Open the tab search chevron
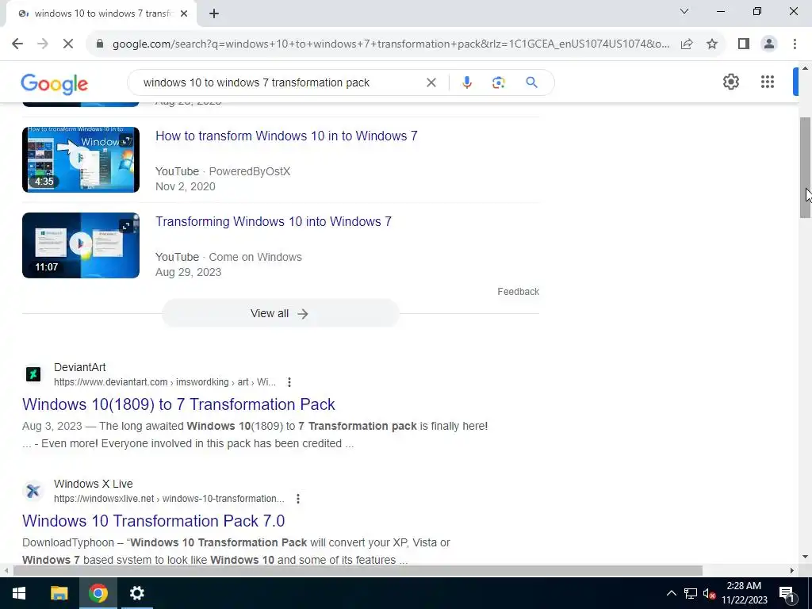Screen dimensions: 812x609 684,11
